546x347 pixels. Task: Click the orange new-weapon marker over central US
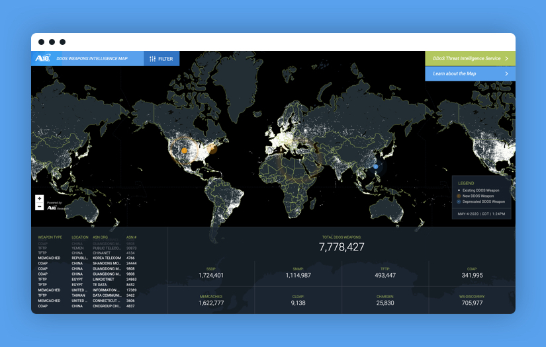click(x=184, y=151)
